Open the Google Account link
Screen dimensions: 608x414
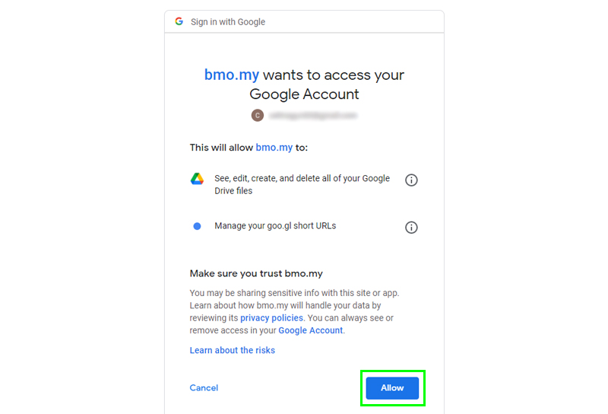point(311,330)
